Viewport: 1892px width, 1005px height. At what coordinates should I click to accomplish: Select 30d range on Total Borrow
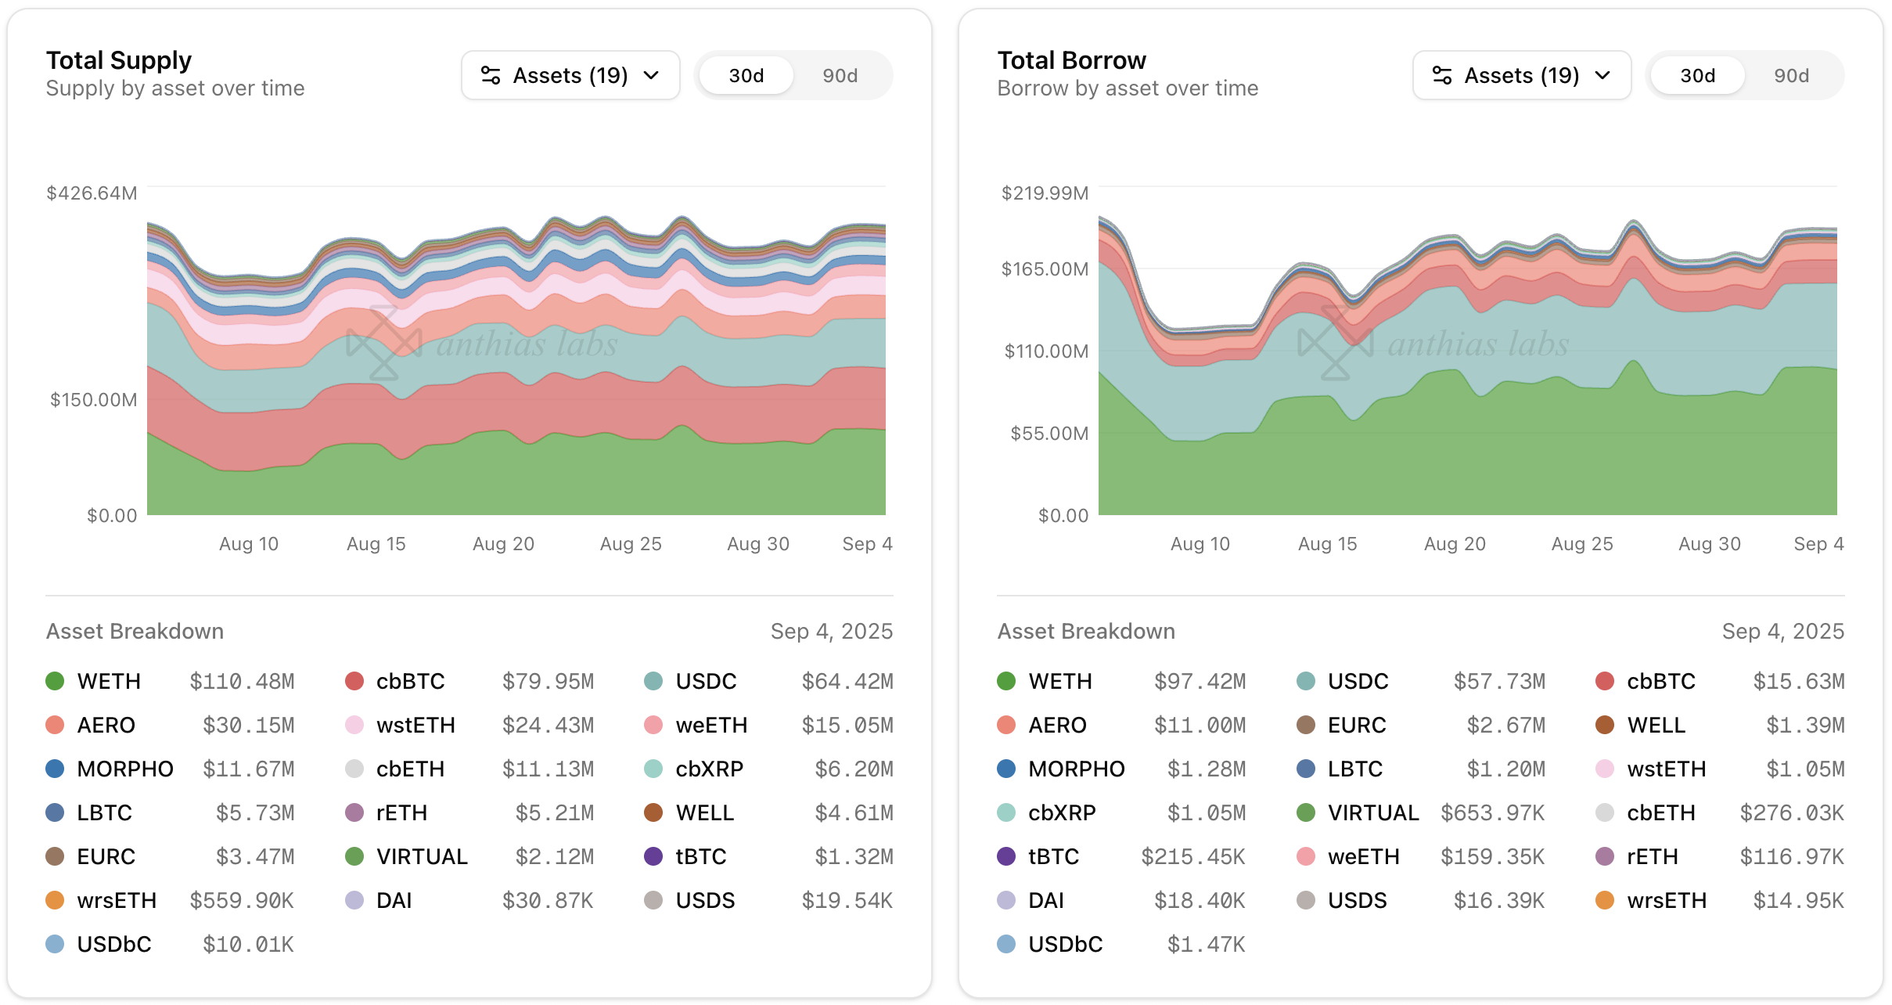point(1697,75)
